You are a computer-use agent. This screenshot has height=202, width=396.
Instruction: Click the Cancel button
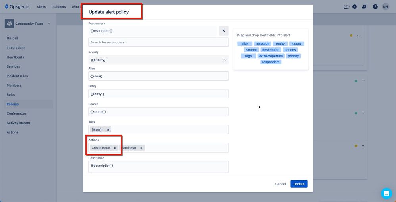coord(281,184)
